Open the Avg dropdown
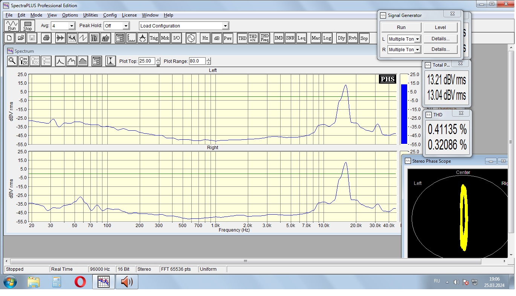Image resolution: width=516 pixels, height=296 pixels. pos(72,26)
